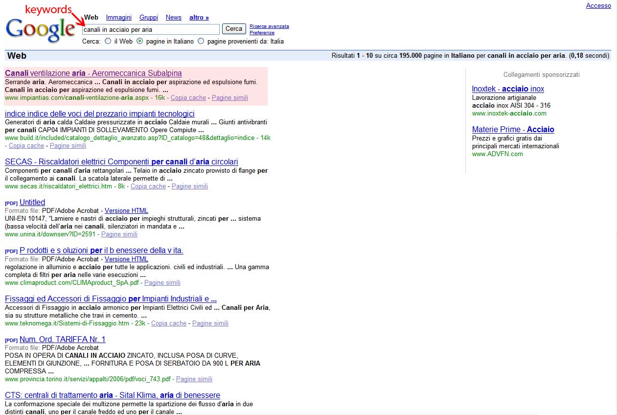The width and height of the screenshot is (617, 415).
Task: Click 'Materie Prime - Acciaio' sponsored ad
Action: click(x=513, y=130)
